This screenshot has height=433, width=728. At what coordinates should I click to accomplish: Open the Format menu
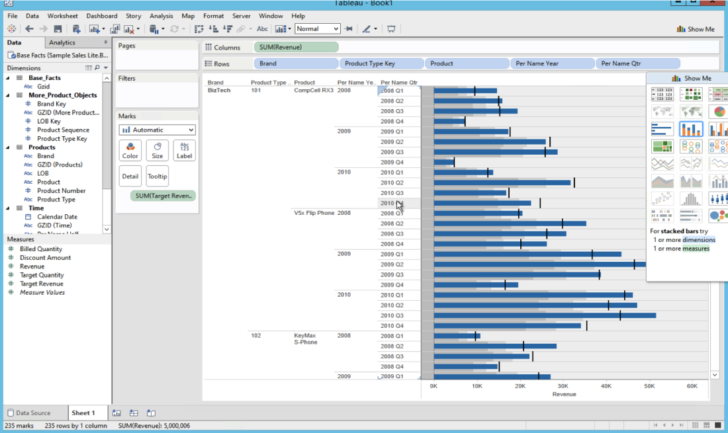point(213,16)
